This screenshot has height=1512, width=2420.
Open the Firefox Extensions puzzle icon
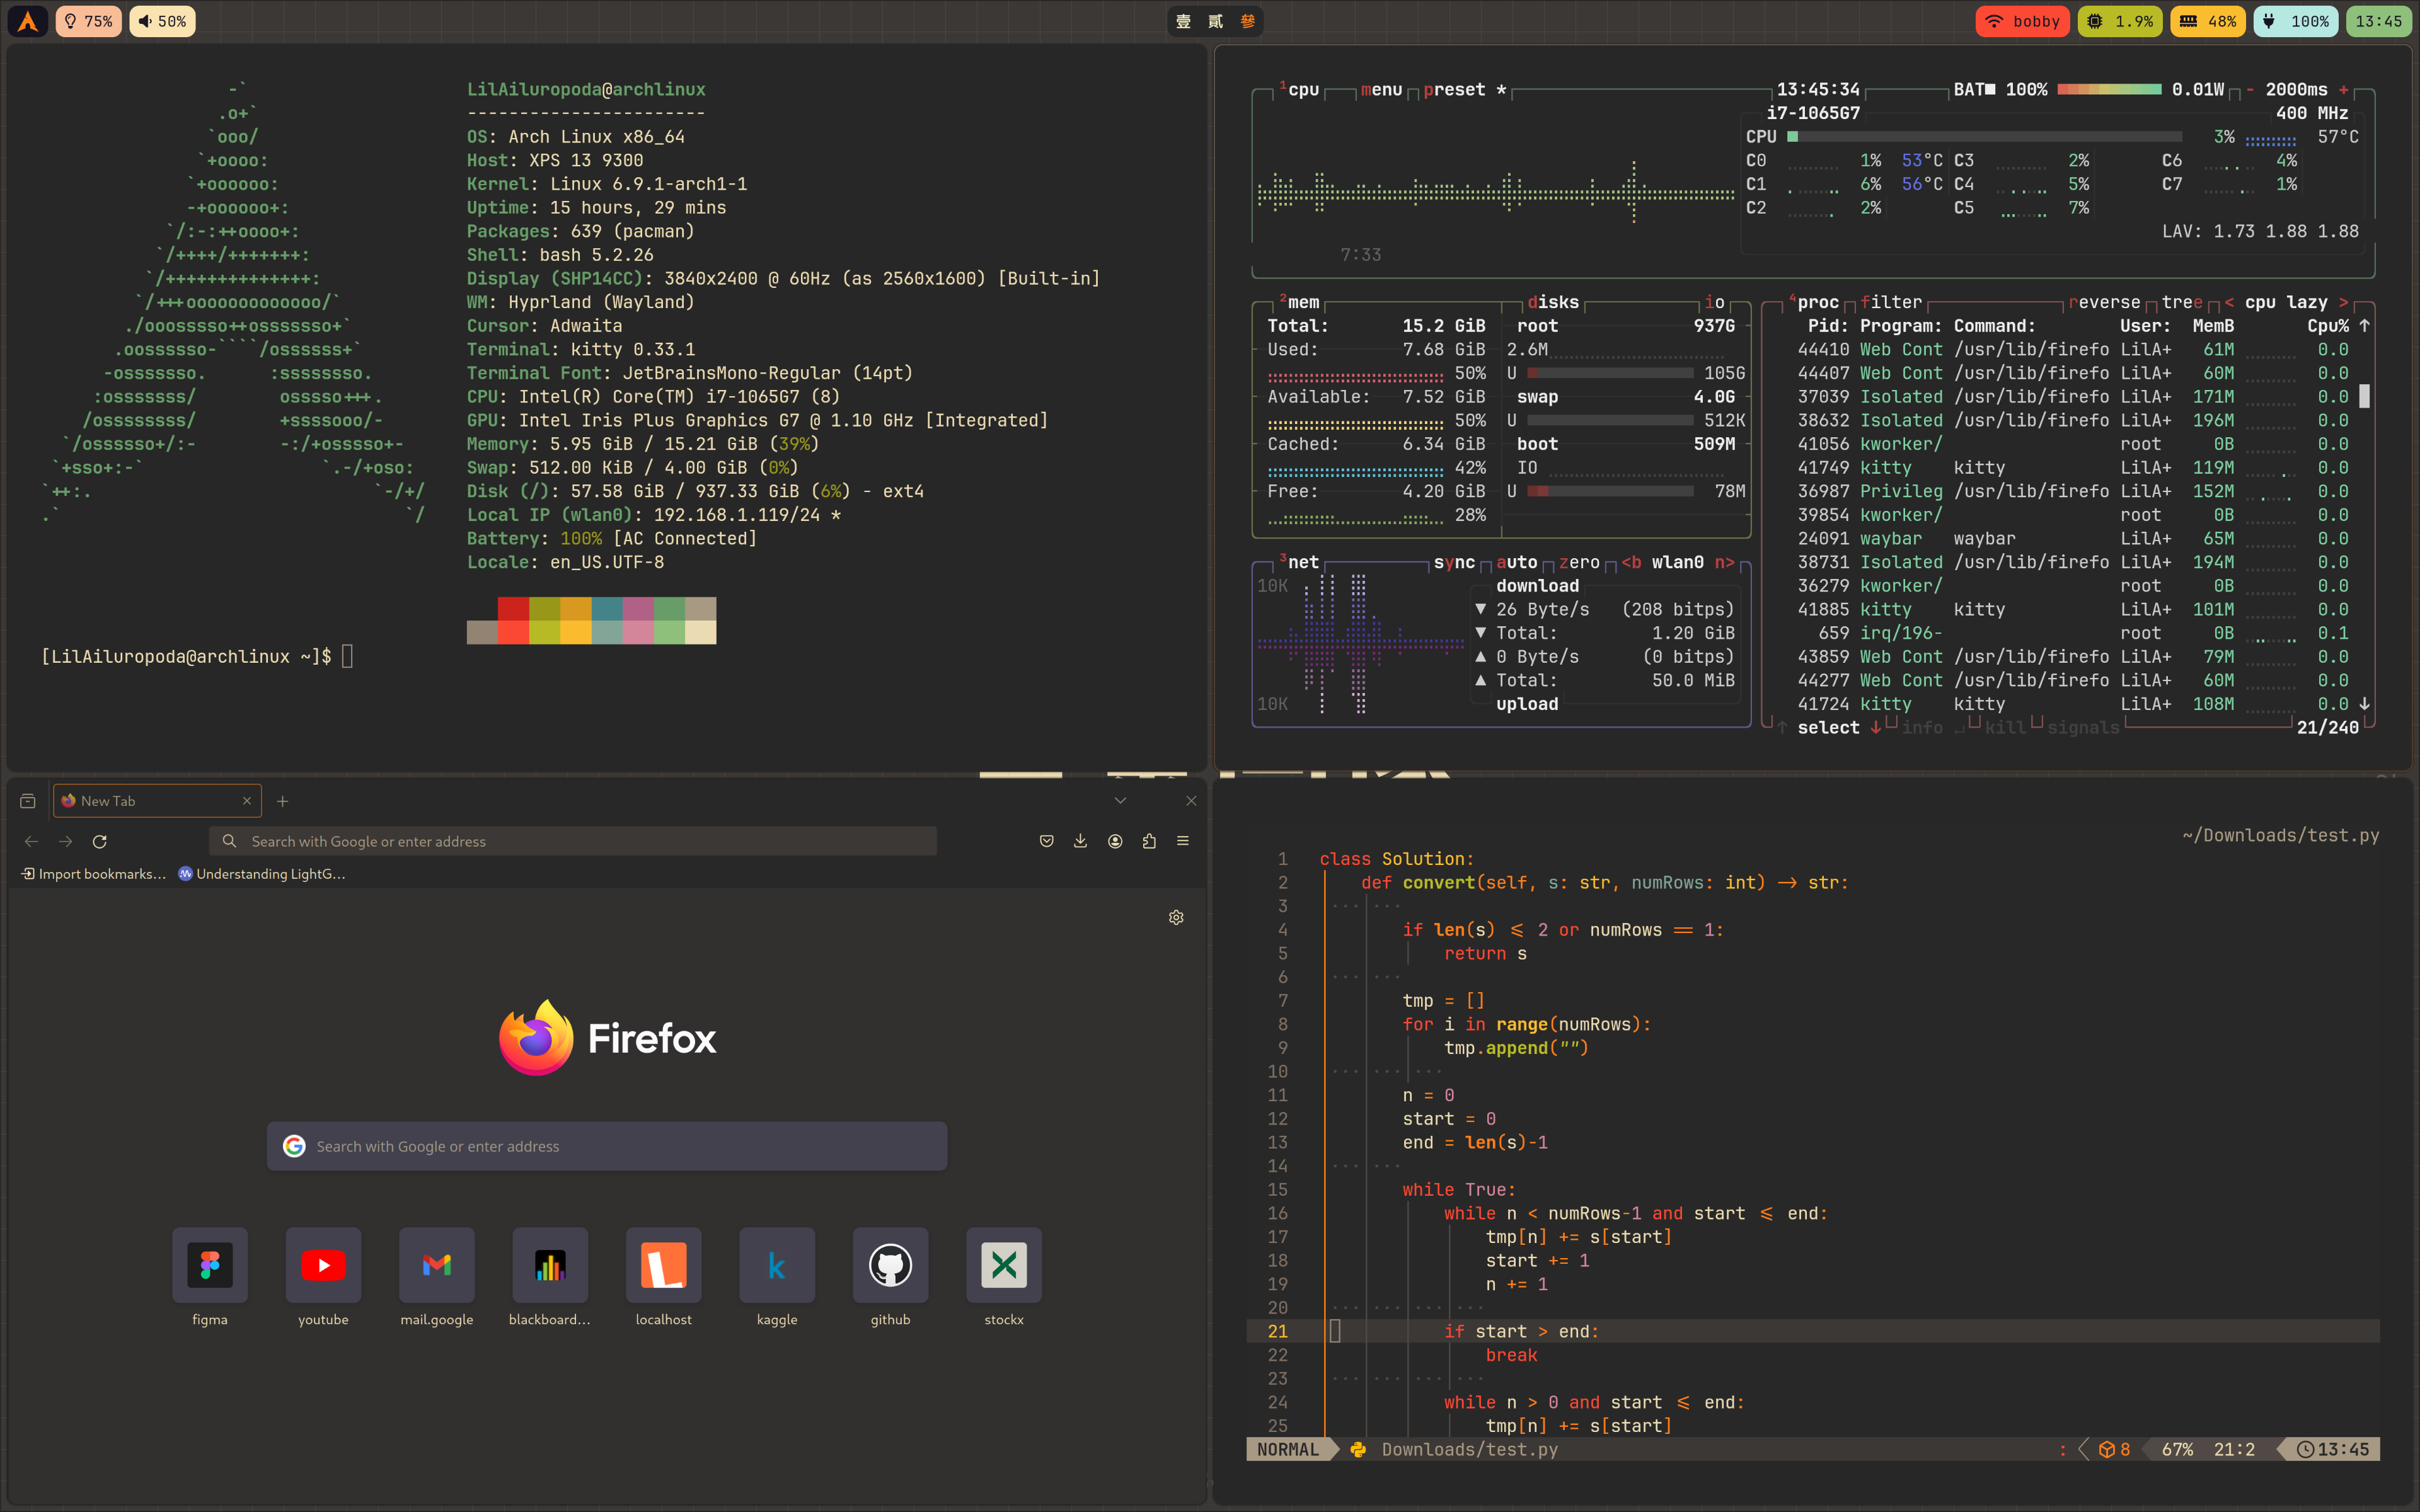coord(1149,841)
